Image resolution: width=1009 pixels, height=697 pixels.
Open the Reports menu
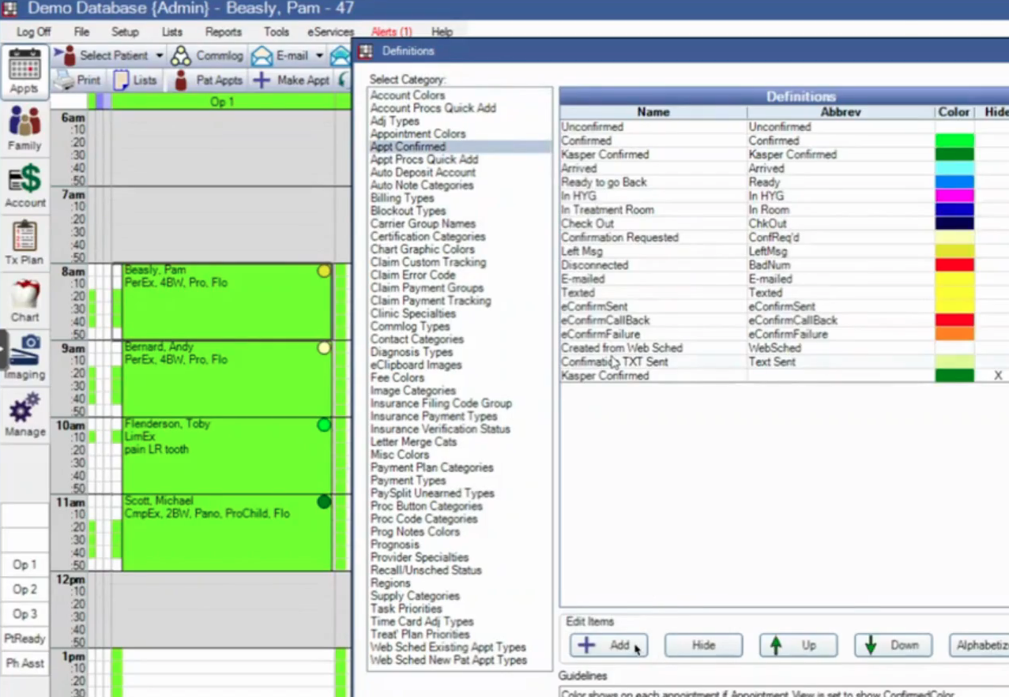(223, 32)
